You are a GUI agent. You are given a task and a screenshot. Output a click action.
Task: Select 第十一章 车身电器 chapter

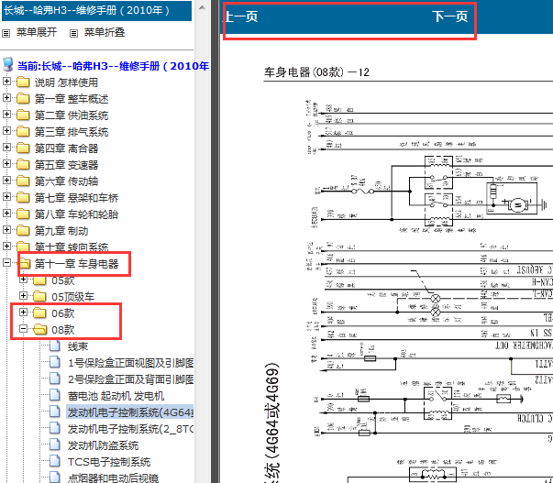[76, 264]
